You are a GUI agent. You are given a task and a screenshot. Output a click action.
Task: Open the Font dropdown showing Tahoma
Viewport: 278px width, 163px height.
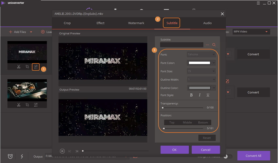pyautogui.click(x=201, y=54)
